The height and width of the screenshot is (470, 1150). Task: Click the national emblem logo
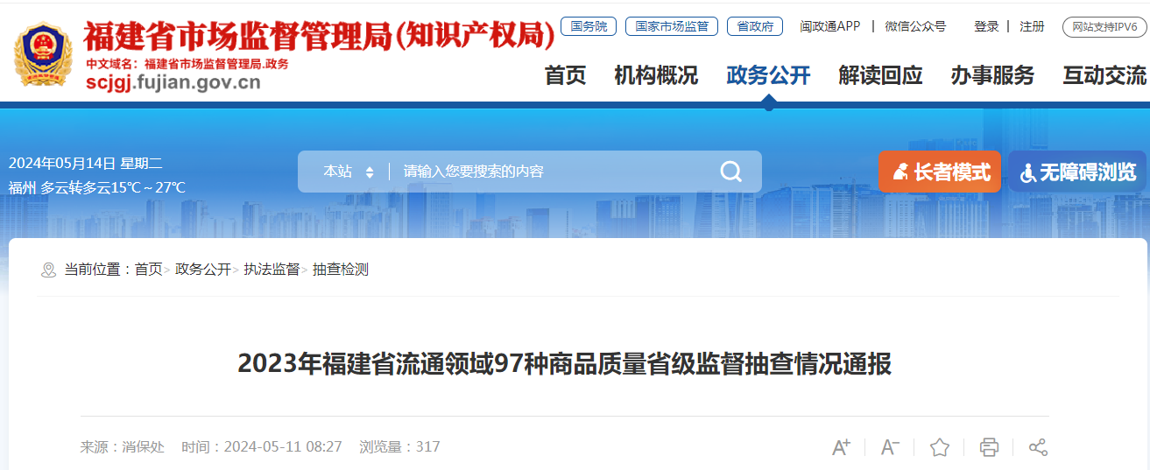coord(43,54)
